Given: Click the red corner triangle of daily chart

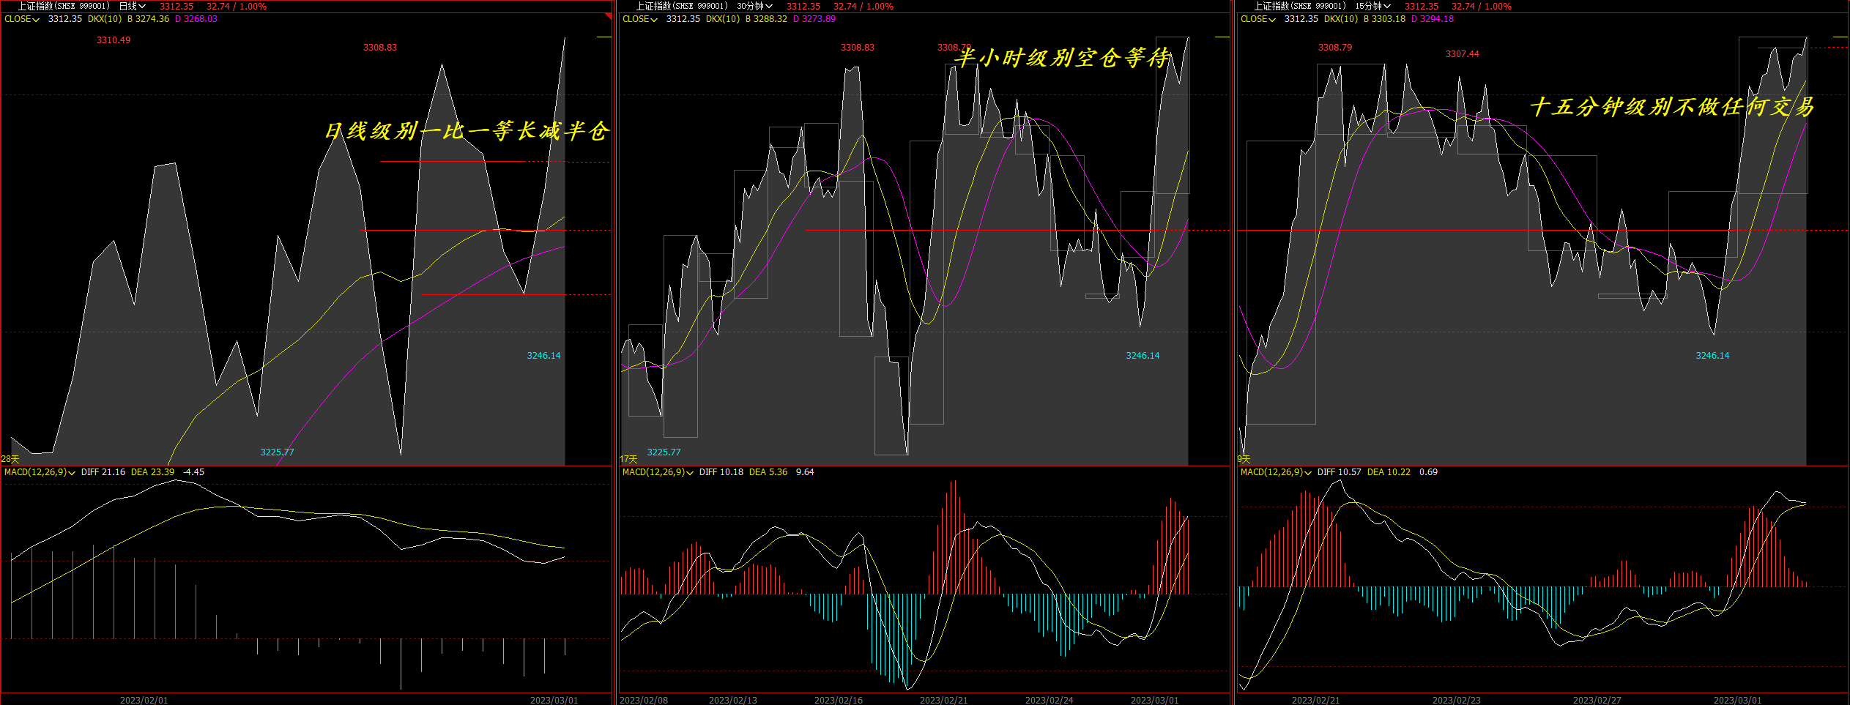Looking at the screenshot, I should tap(608, 16).
